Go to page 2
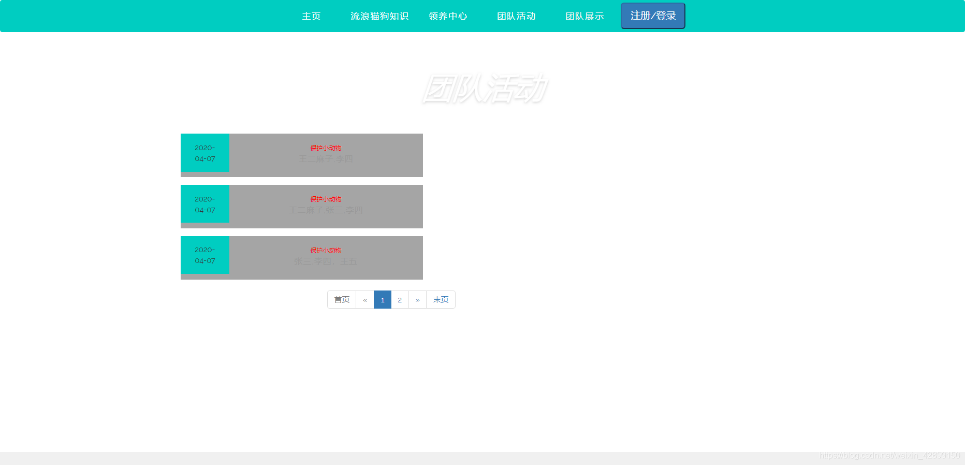 click(x=400, y=300)
